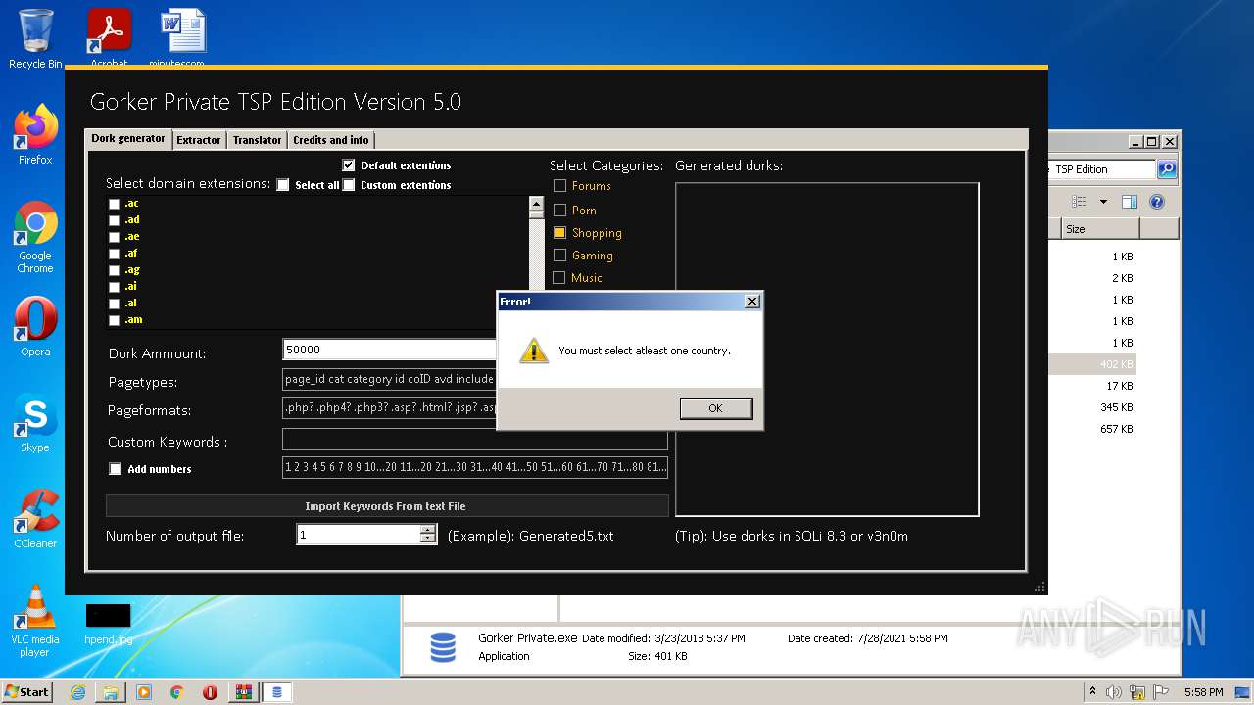Launch Google Chrome from the desktop
The width and height of the screenshot is (1254, 705).
[x=35, y=237]
